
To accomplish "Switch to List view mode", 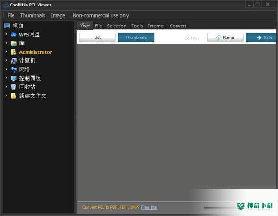I will click(x=97, y=38).
